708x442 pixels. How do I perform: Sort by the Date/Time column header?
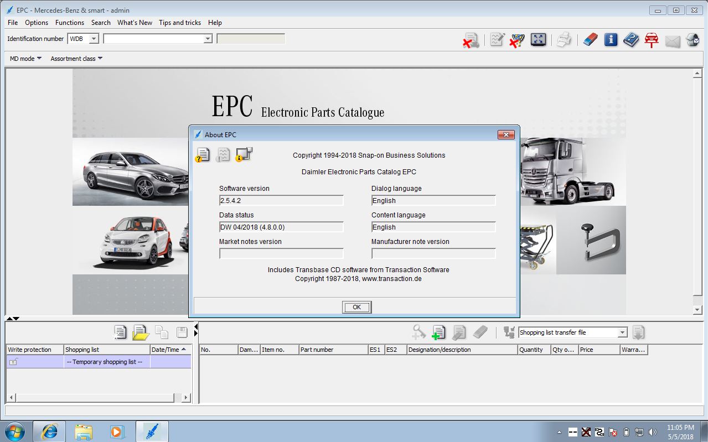(x=170, y=350)
